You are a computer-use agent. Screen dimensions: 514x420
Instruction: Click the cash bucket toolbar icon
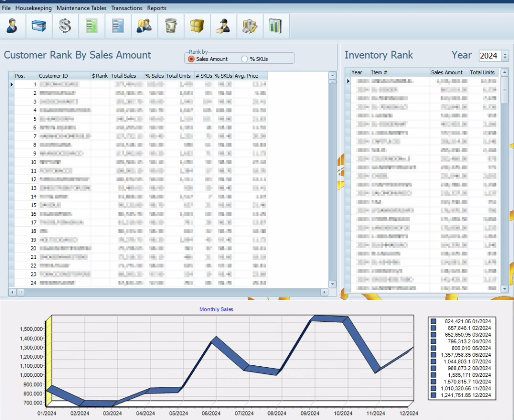170,26
